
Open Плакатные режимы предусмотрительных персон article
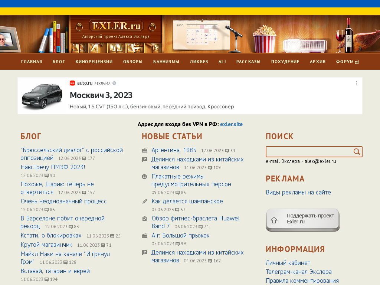(191, 181)
